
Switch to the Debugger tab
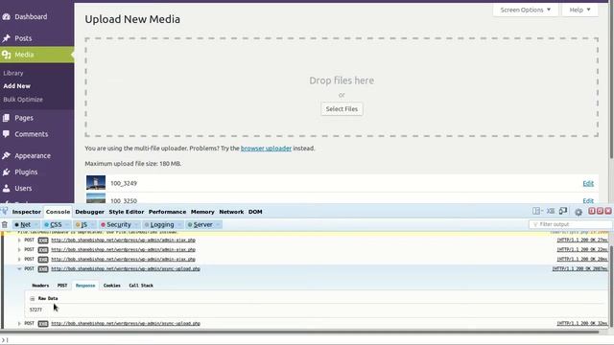89,212
